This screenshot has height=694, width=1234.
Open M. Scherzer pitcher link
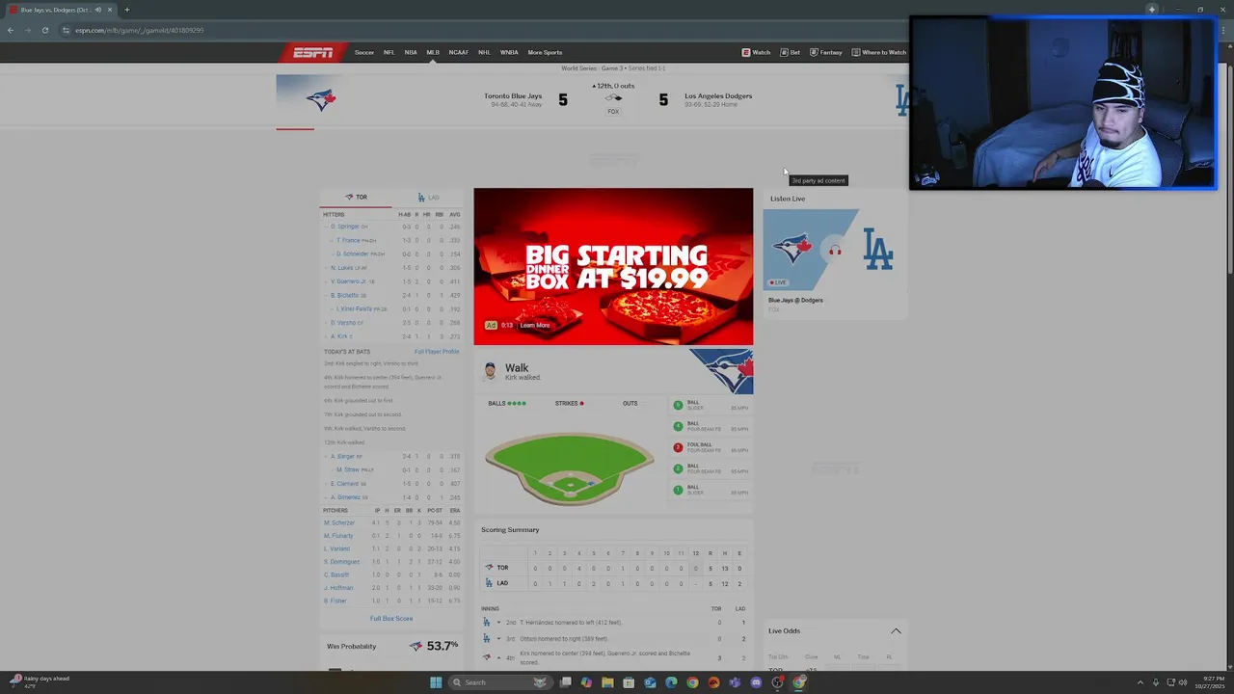pyautogui.click(x=339, y=522)
